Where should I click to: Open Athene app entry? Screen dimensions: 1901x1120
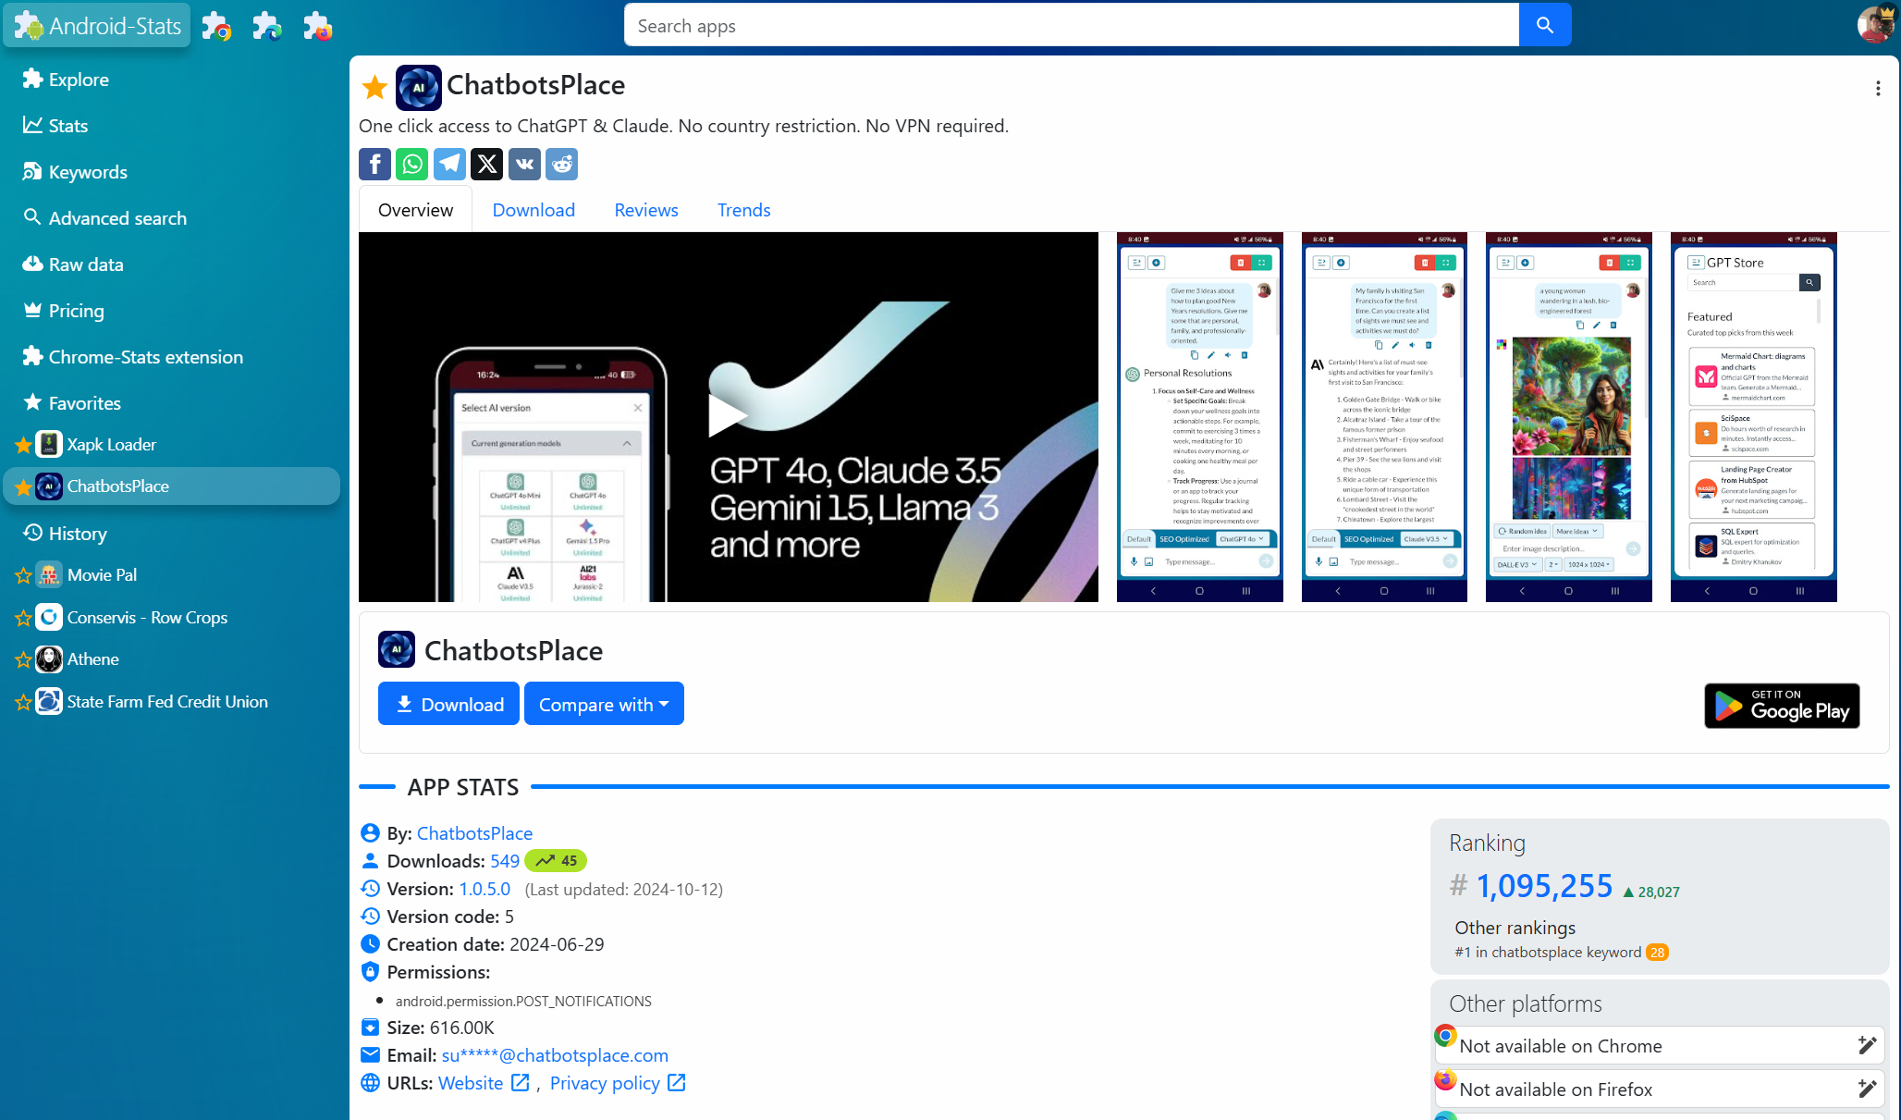coord(92,659)
